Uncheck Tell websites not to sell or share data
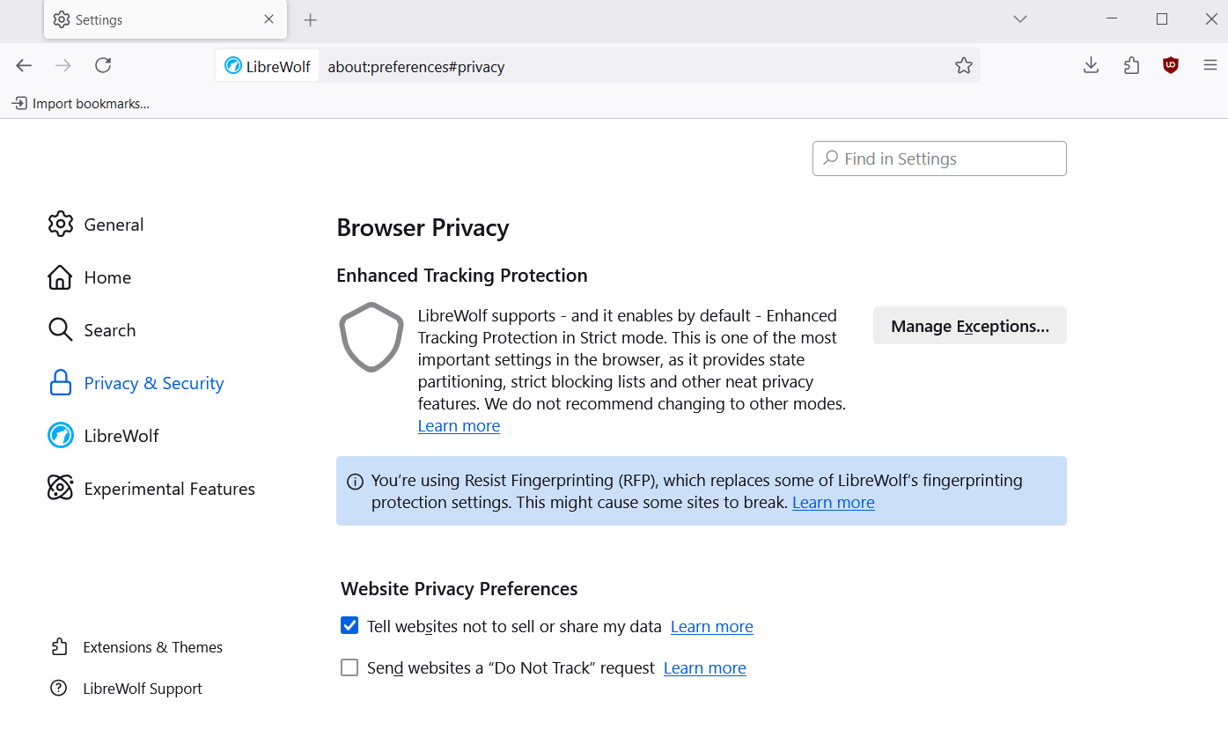Viewport: 1228px width, 737px height. [x=349, y=626]
